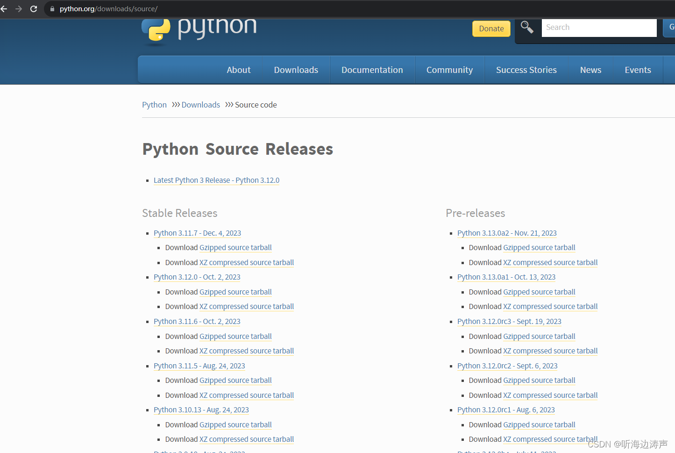The image size is (675, 453).
Task: Download XZ compressed tarball for Python 3.13.0a2
Action: [x=550, y=262]
